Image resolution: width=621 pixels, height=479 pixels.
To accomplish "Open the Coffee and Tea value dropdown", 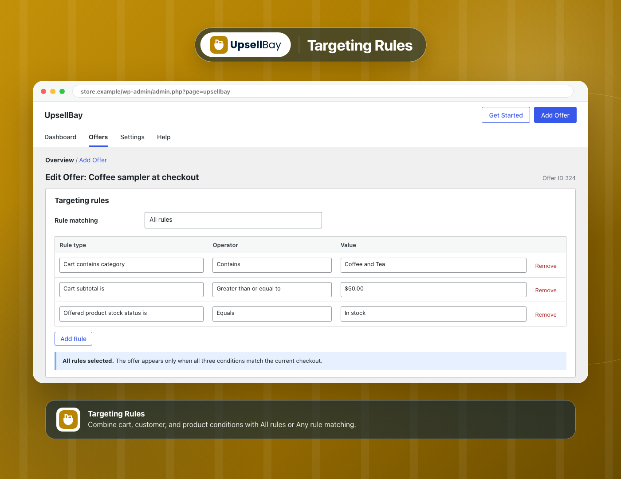I will (x=433, y=265).
